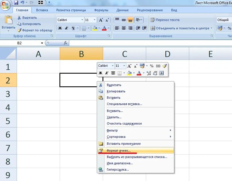This screenshot has height=181, width=232.
Task: Paste using the Вставить ribbon button
Action: coord(8,23)
